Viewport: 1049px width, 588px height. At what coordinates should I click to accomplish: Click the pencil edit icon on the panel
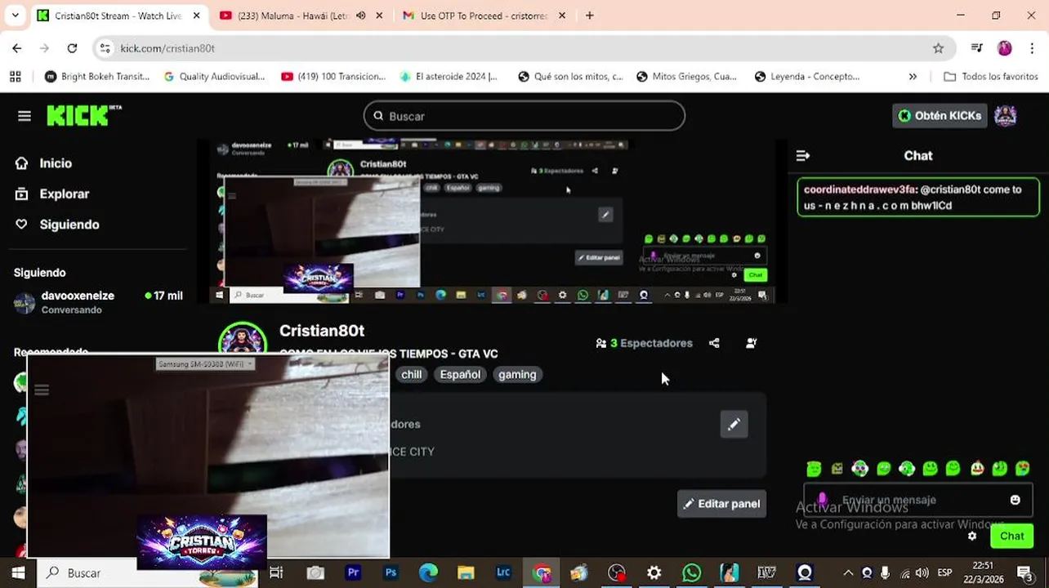(734, 424)
